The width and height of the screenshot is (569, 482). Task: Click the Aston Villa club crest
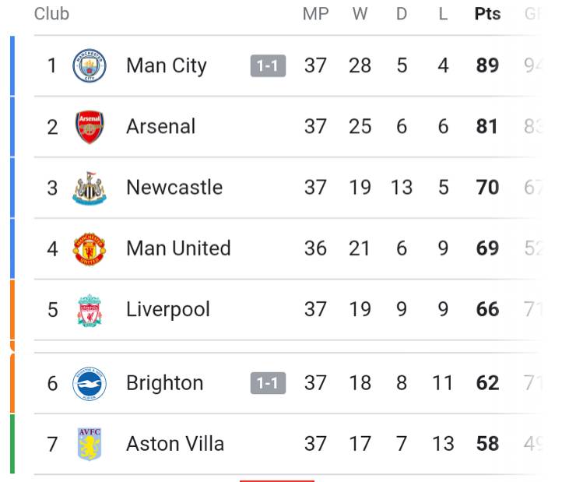89,444
